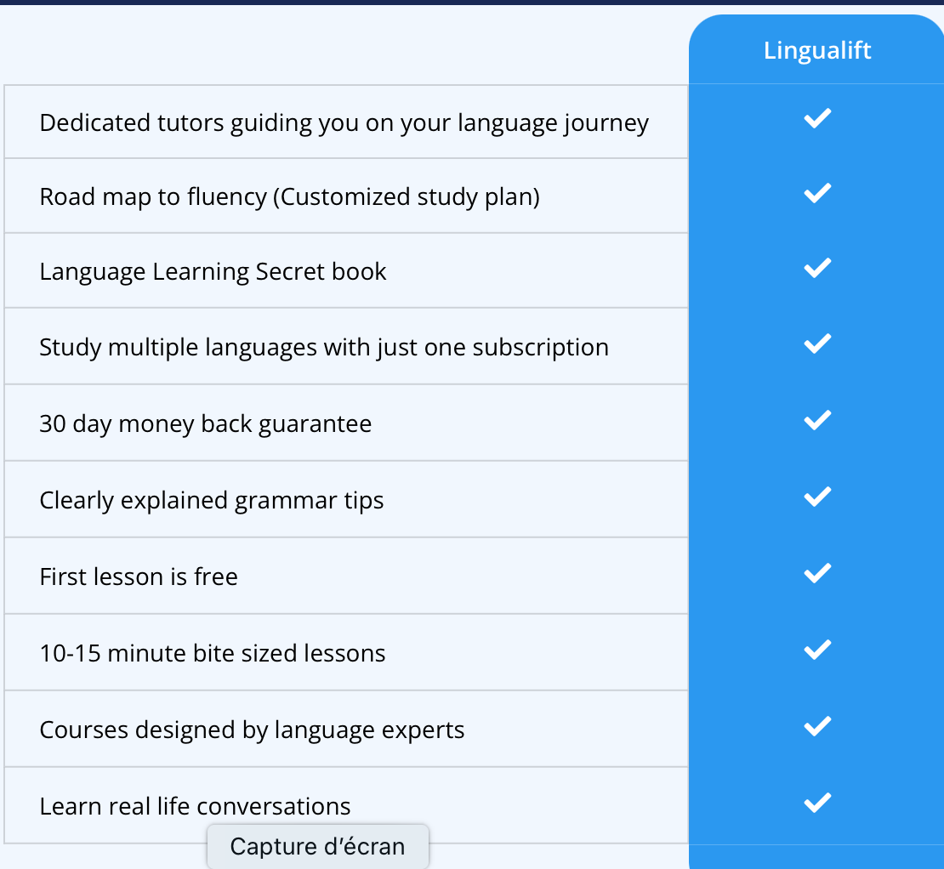Select 'Study multiple languages' feature row
The width and height of the screenshot is (944, 869).
[x=323, y=348]
